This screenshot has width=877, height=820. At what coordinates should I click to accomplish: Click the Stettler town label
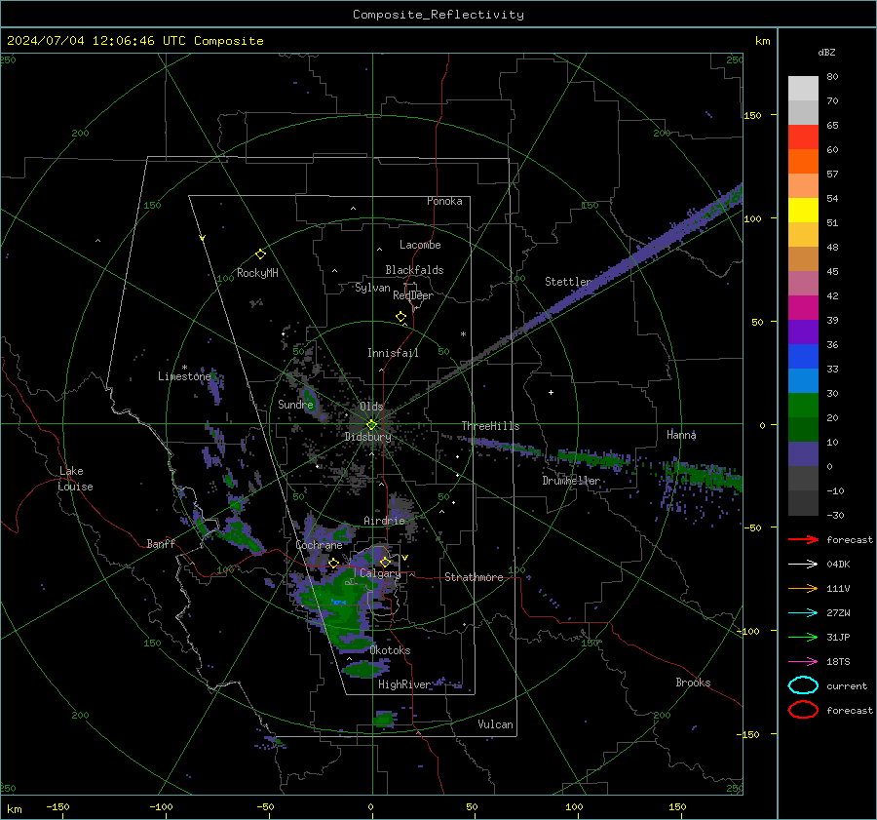click(568, 282)
